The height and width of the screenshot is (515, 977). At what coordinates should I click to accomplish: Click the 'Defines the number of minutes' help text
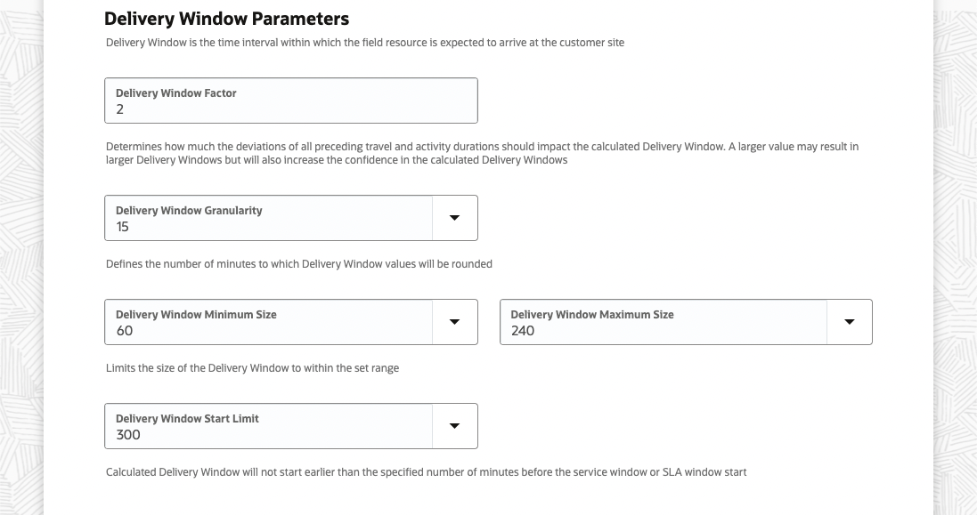298,264
